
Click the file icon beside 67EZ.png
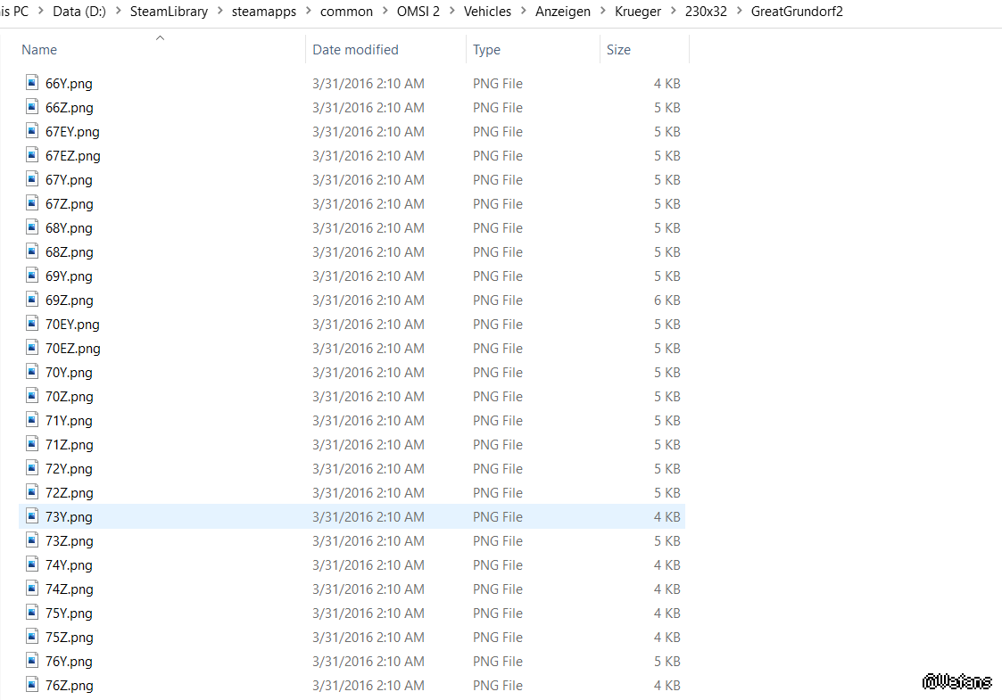[32, 155]
